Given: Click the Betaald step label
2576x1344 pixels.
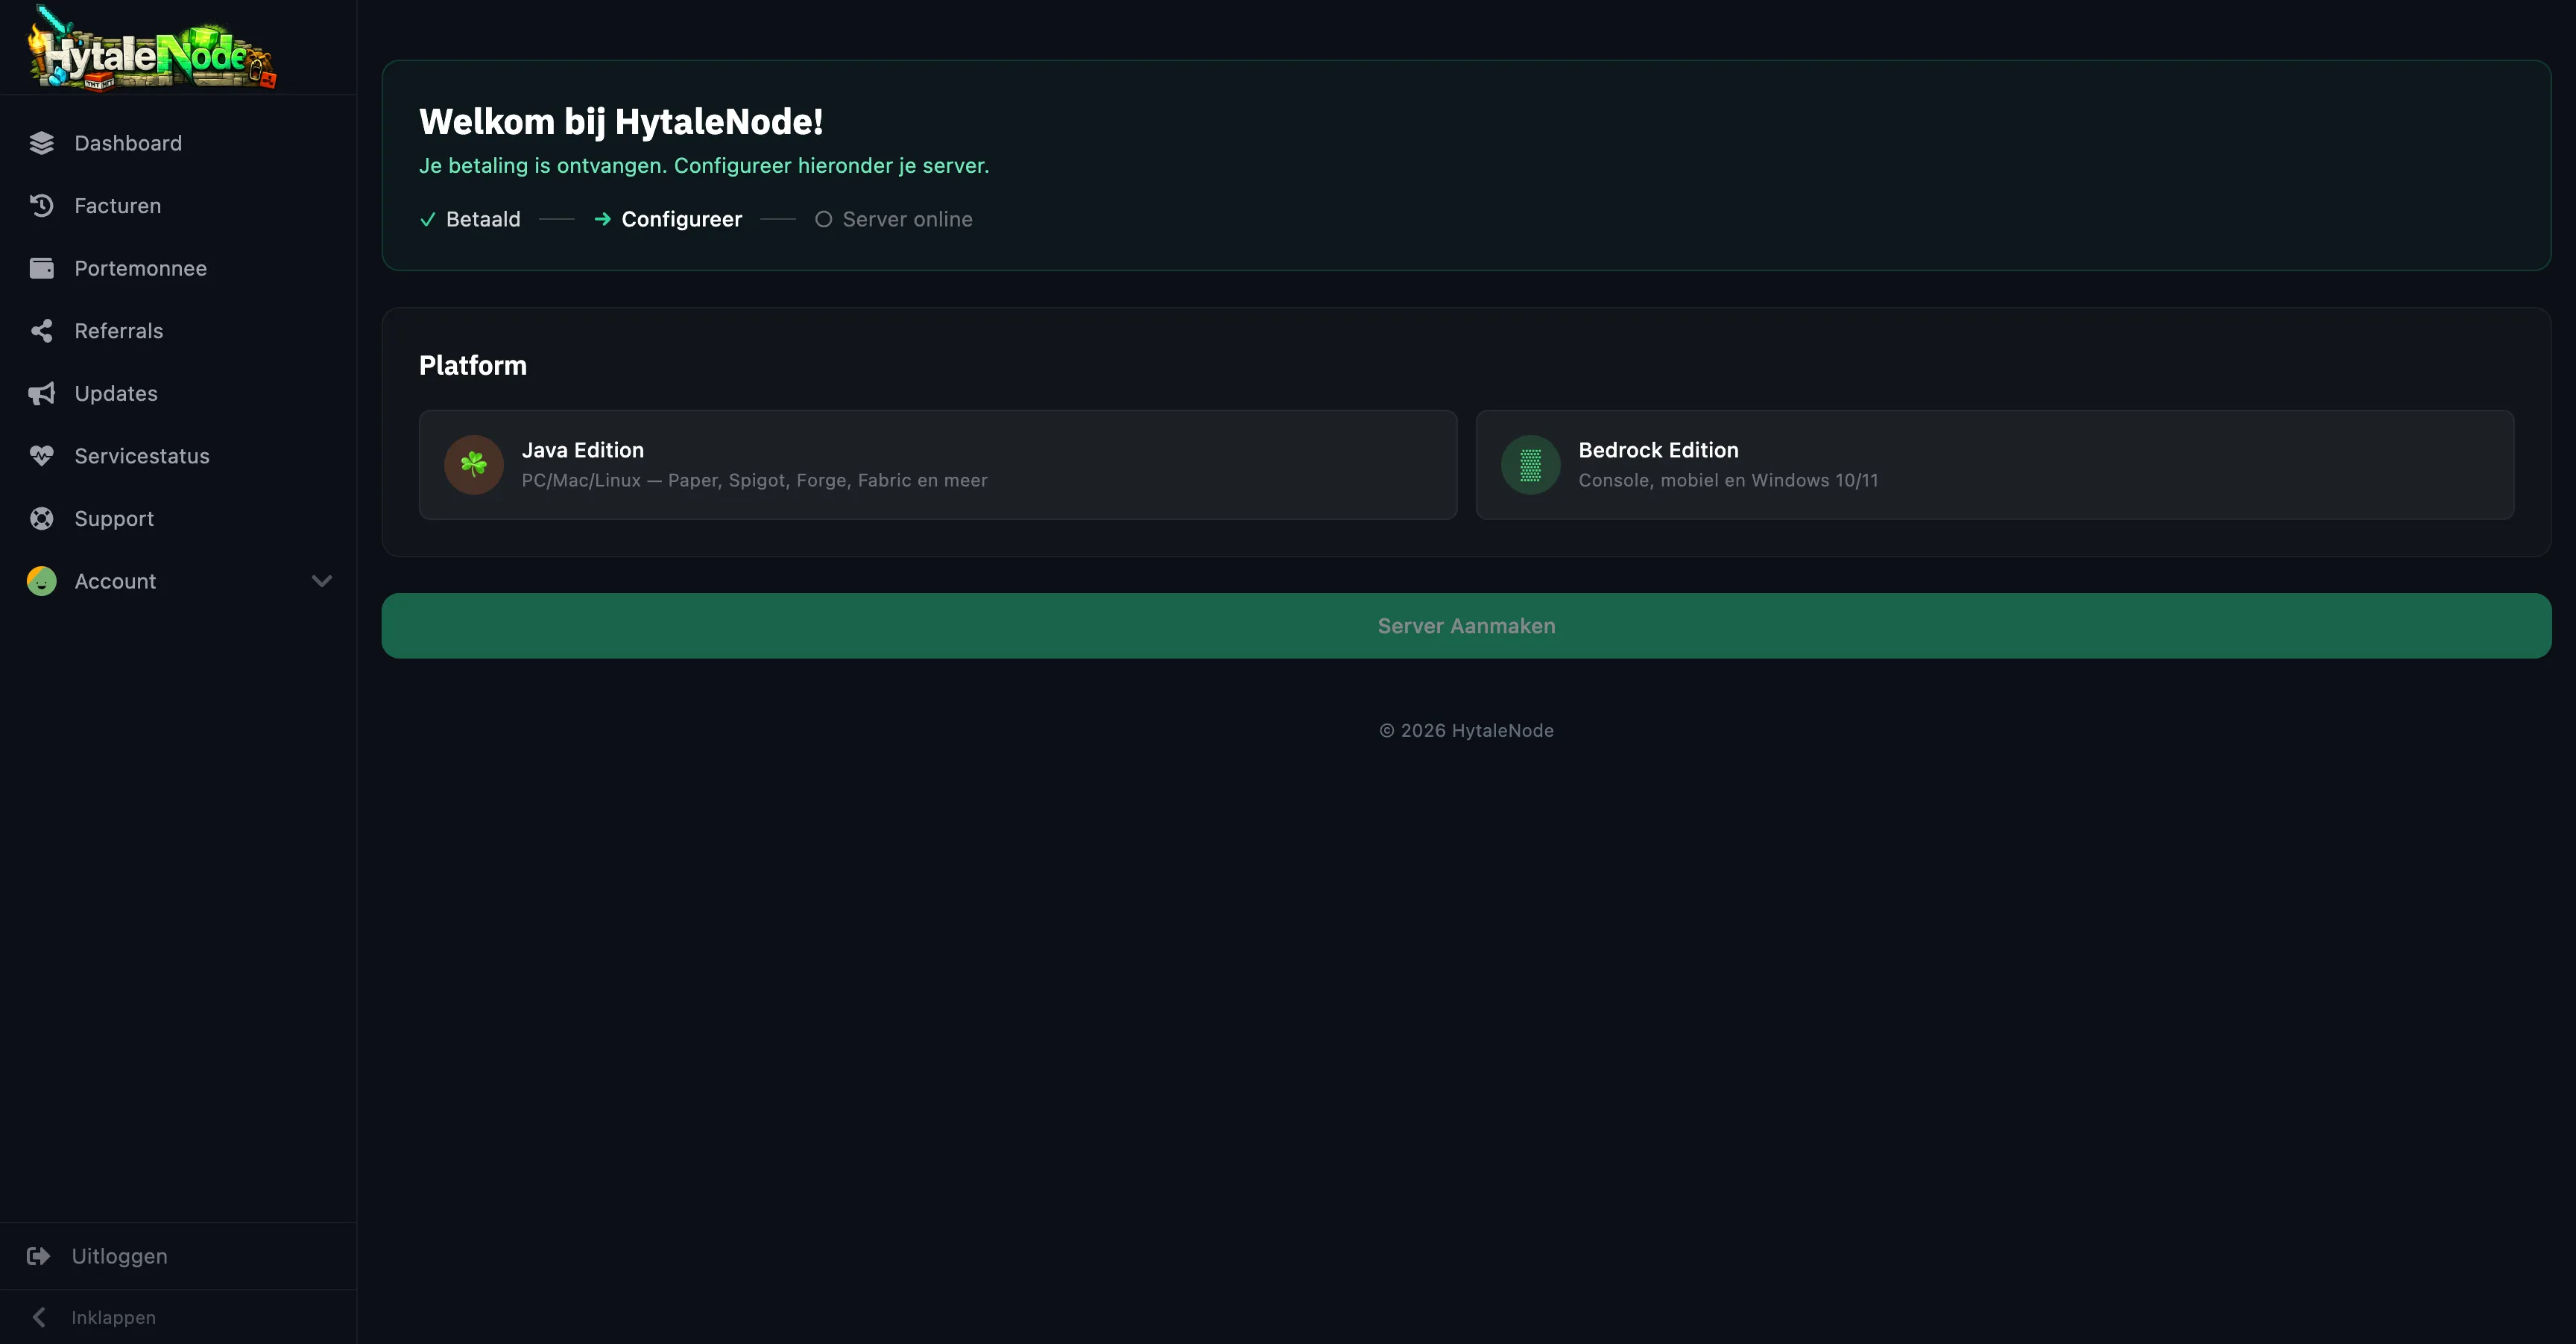Looking at the screenshot, I should pyautogui.click(x=483, y=219).
